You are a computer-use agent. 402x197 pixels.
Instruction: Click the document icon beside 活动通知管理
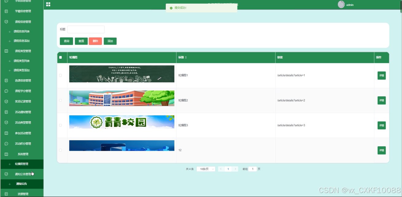[x=6, y=112]
